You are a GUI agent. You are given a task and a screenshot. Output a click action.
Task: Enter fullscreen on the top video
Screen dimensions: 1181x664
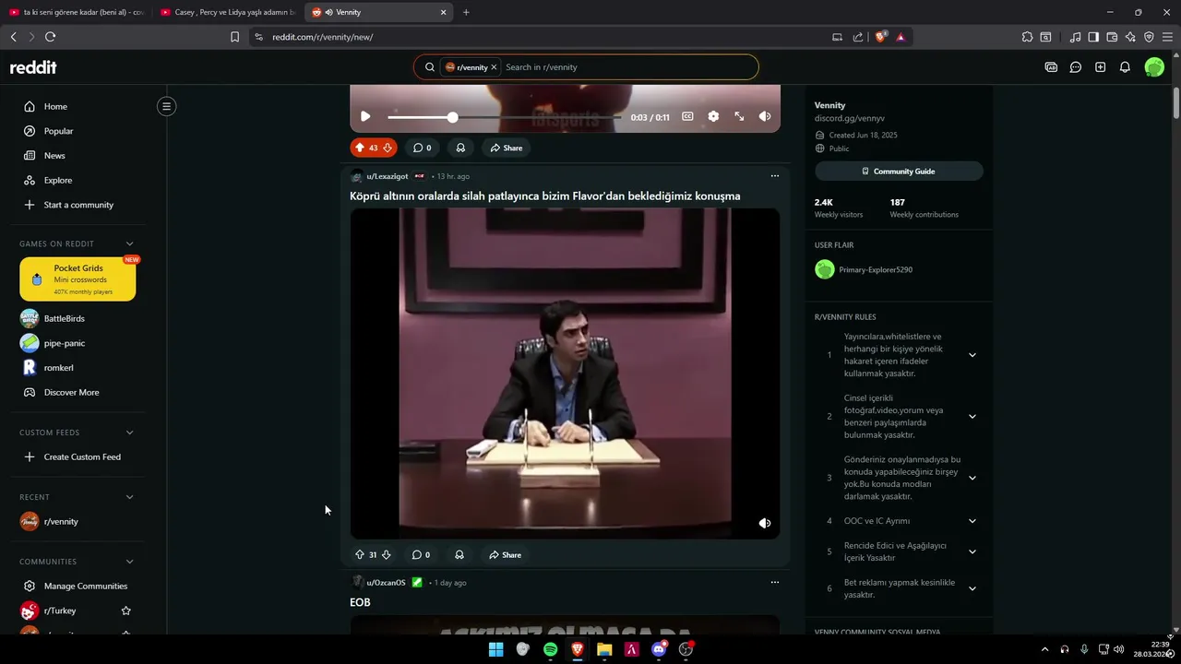(x=739, y=116)
